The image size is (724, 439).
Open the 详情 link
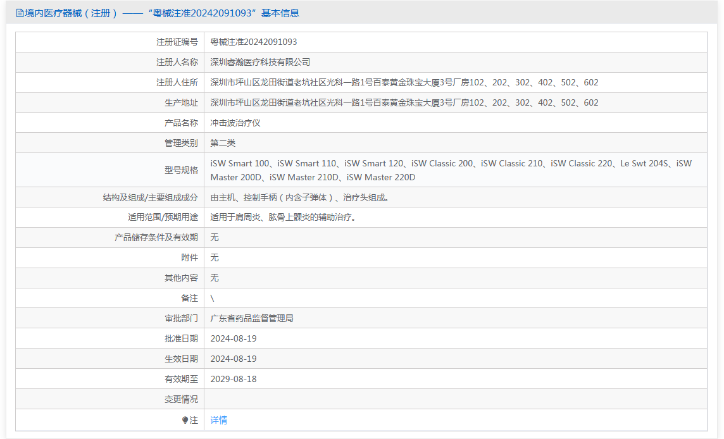tap(219, 420)
